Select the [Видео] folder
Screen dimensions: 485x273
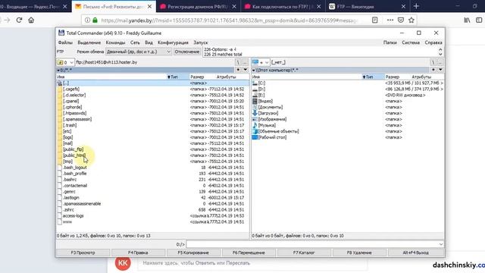(348, 101)
